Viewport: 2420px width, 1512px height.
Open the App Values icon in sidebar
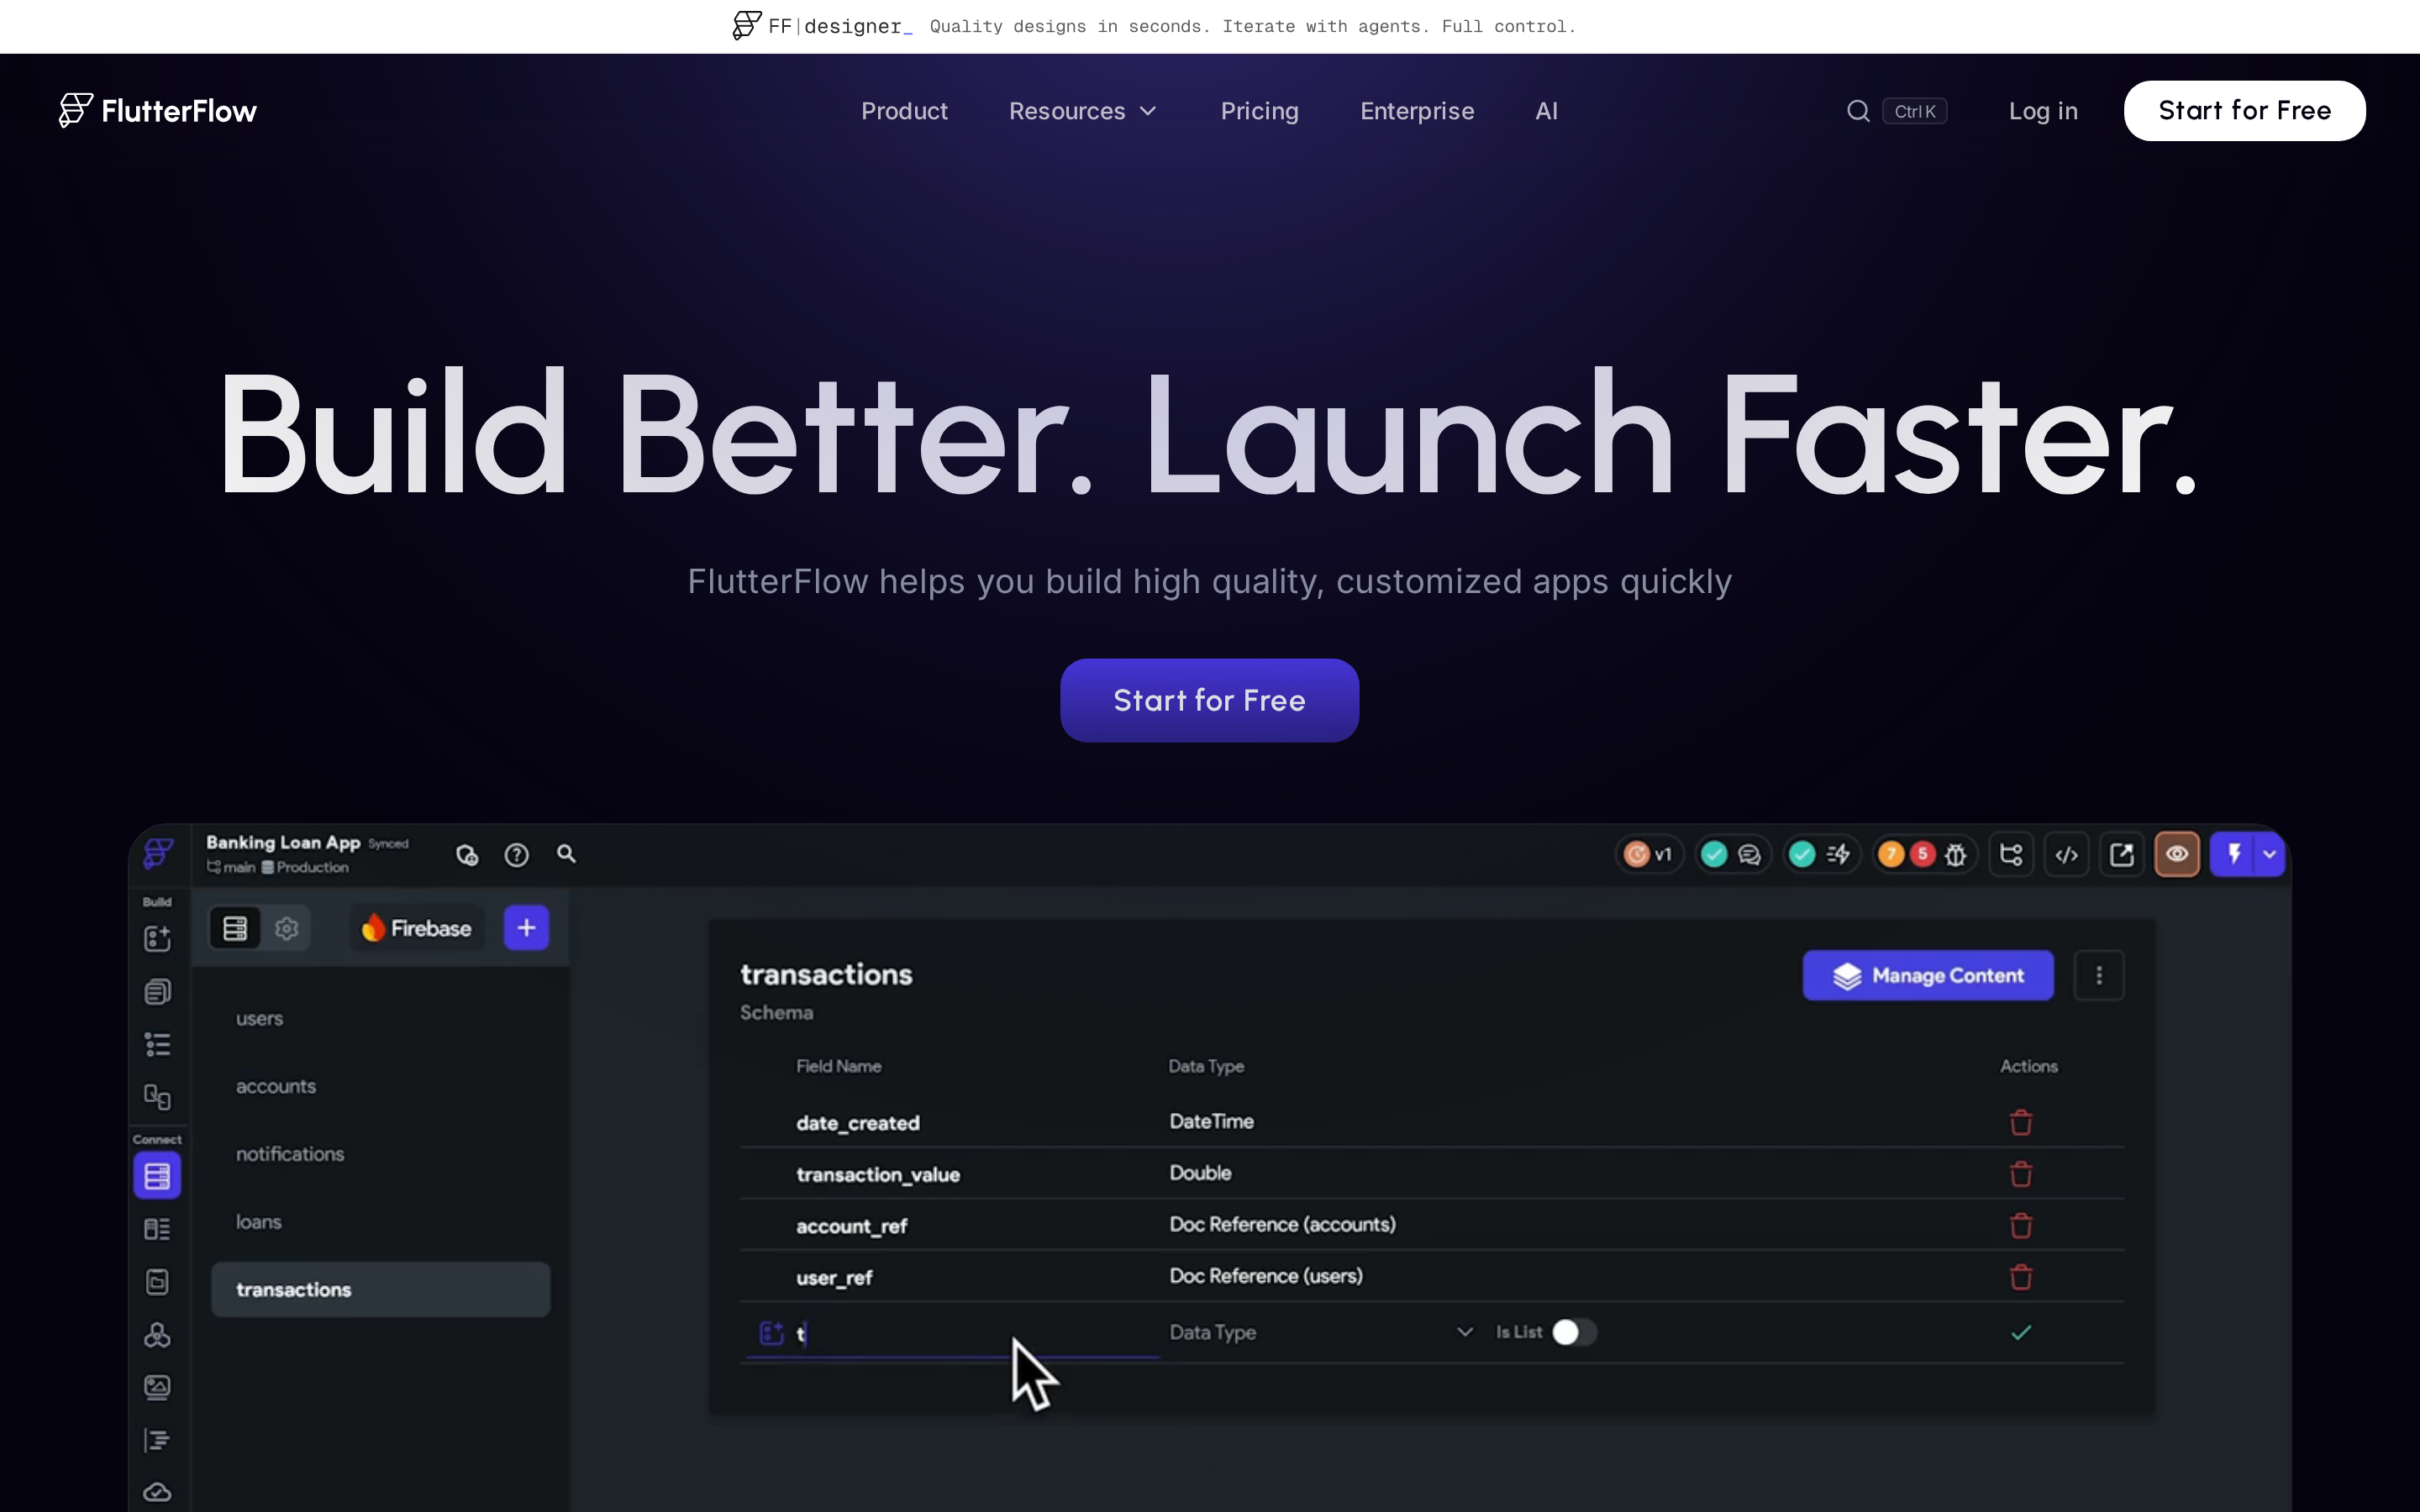[x=157, y=1282]
